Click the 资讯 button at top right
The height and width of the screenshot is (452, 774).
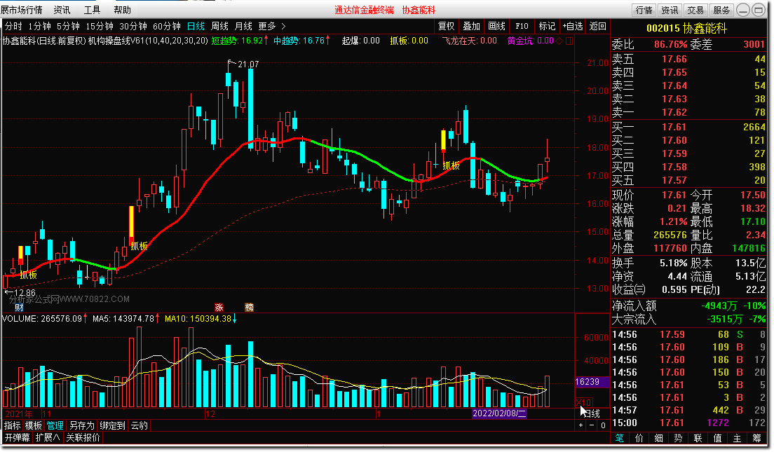[670, 10]
